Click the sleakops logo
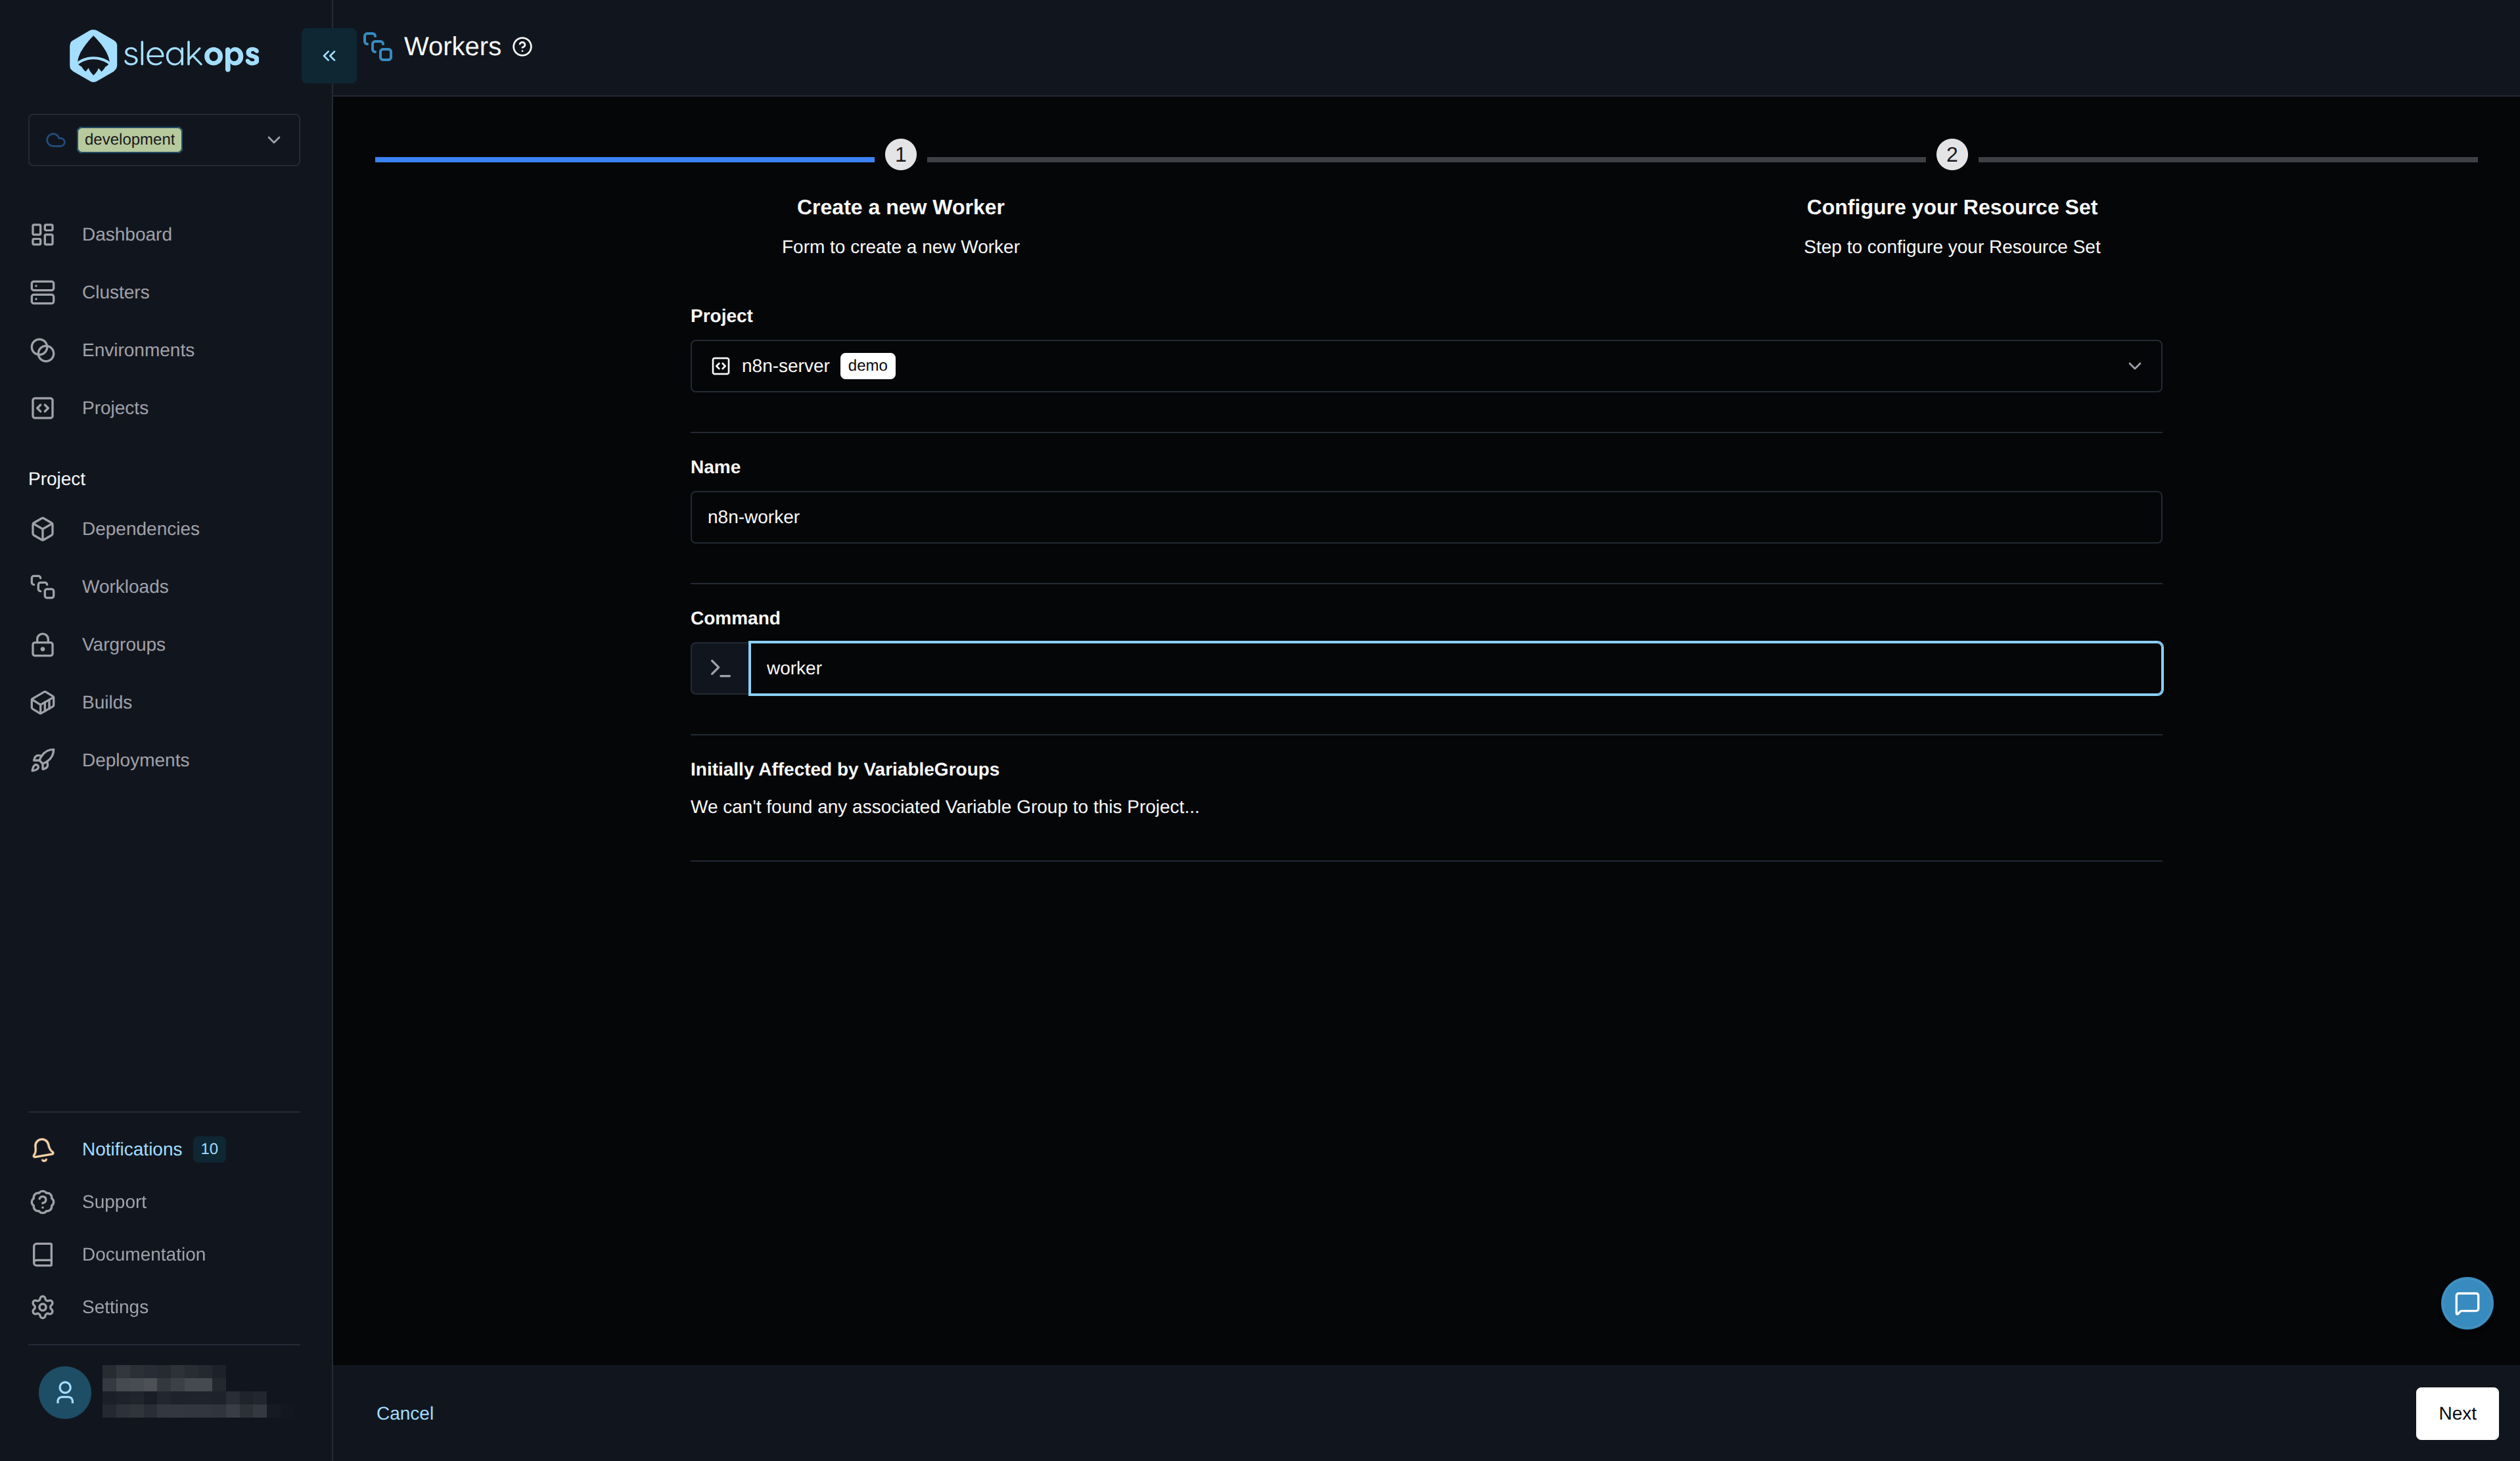The height and width of the screenshot is (1461, 2520). [x=164, y=55]
